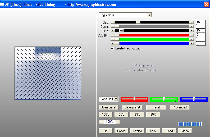This screenshot has height=137, width=210.
Task: Click left arrow of Gap slider
Action: (113, 22)
